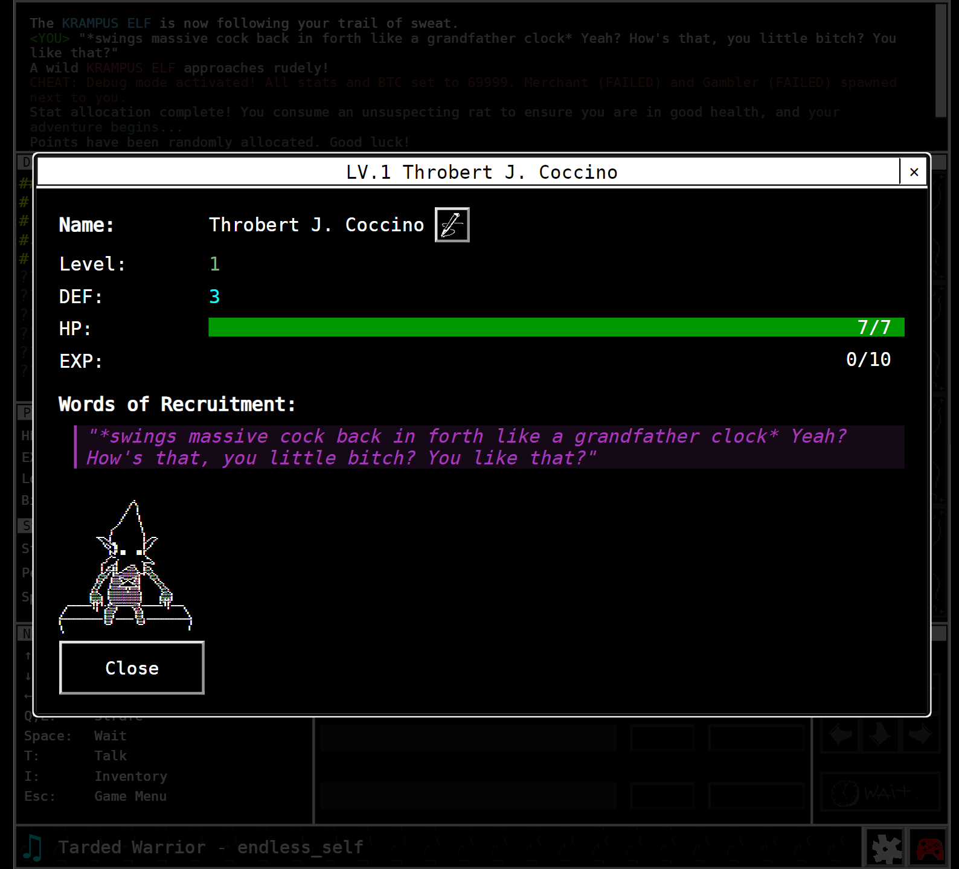Image resolution: width=959 pixels, height=869 pixels.
Task: Click the dialog title bar text
Action: pos(481,172)
